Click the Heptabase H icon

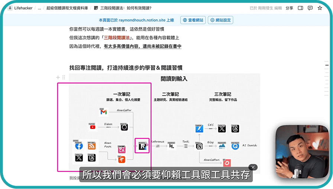click(171, 146)
